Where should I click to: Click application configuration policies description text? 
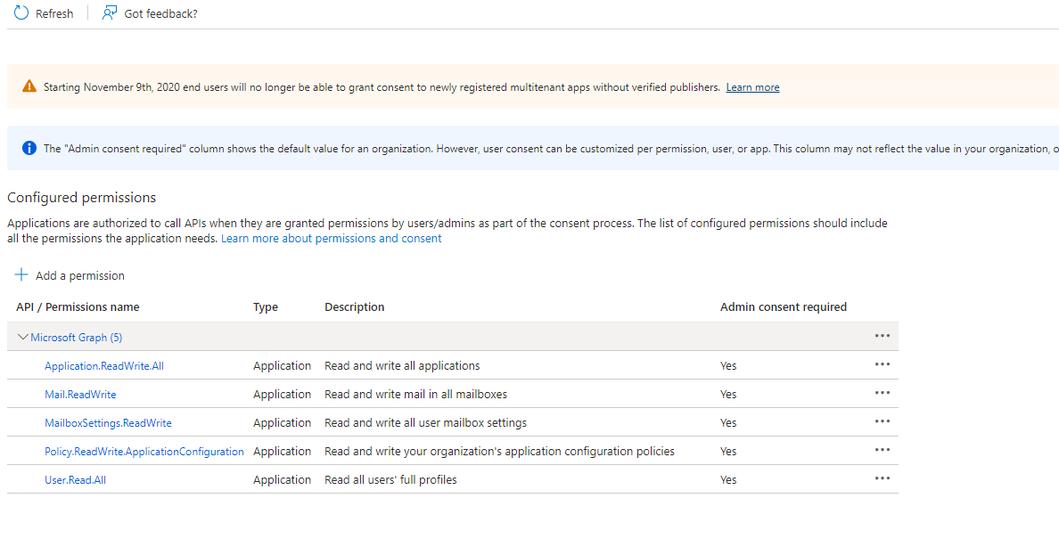click(499, 452)
